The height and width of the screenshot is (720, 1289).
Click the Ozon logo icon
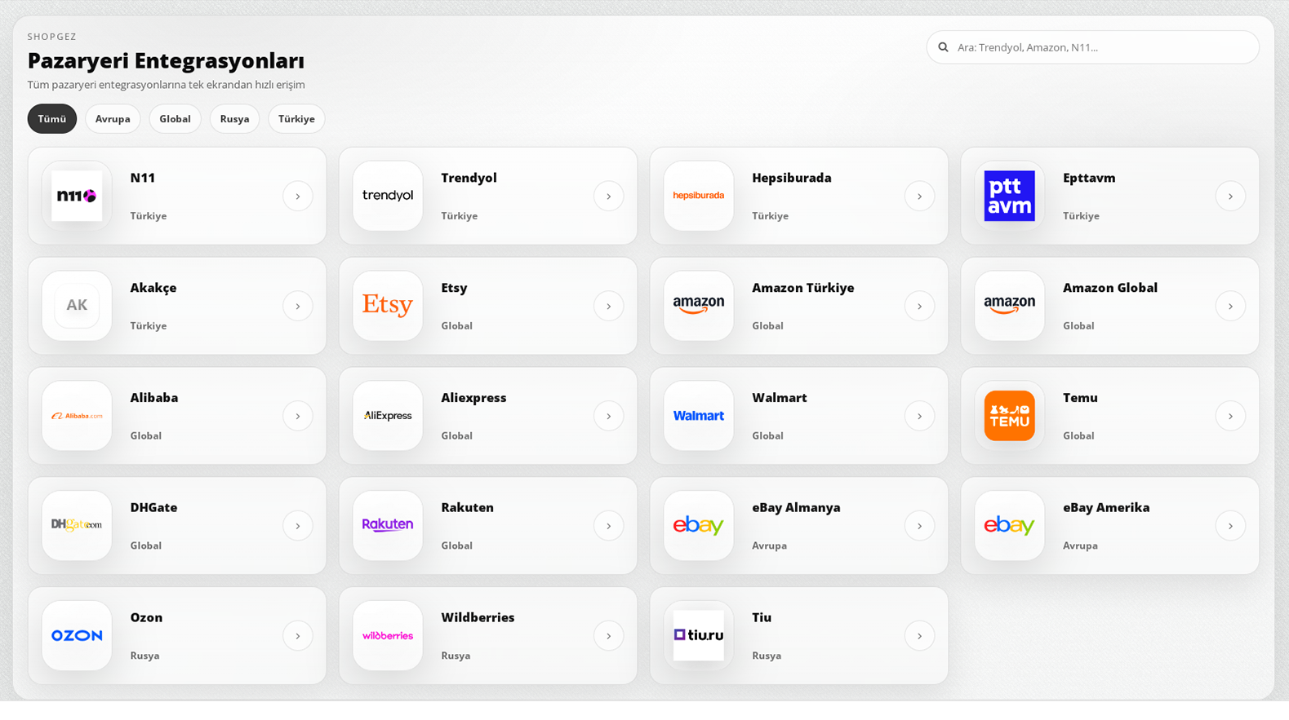tap(77, 636)
